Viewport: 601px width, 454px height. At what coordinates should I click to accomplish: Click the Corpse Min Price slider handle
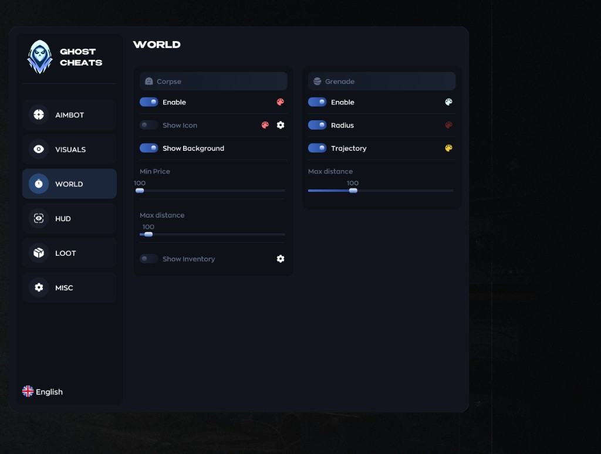(140, 191)
